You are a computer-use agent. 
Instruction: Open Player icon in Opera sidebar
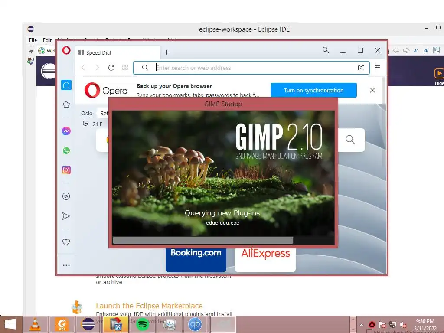coord(66,196)
